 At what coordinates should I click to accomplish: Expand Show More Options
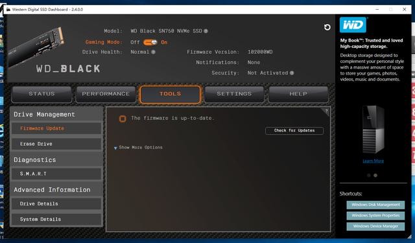(138, 148)
